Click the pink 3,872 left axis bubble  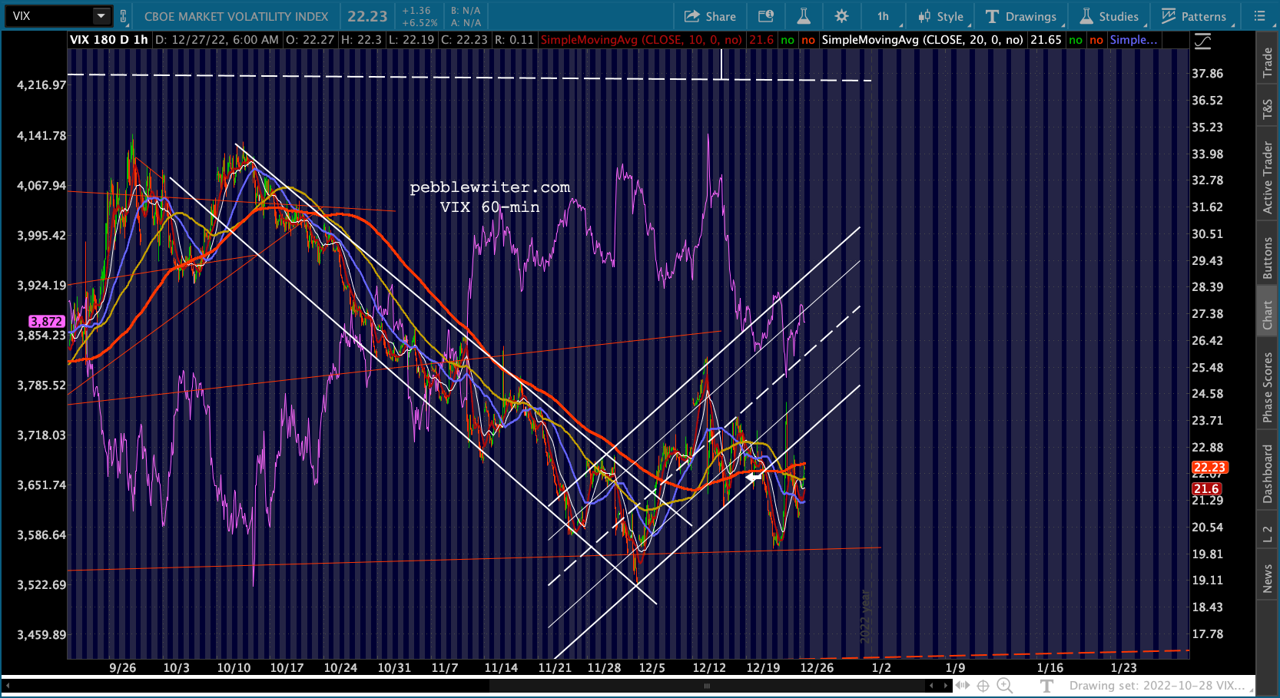coord(46,322)
